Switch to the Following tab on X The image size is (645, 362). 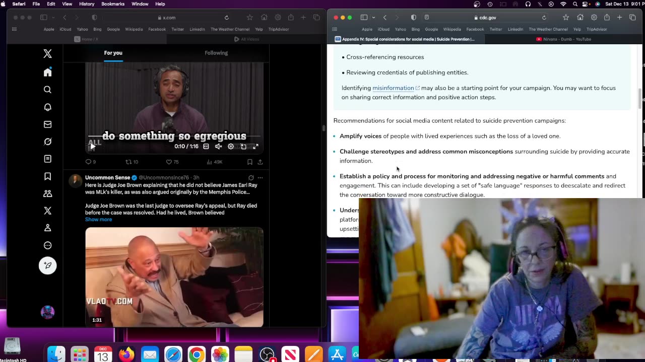click(x=216, y=53)
